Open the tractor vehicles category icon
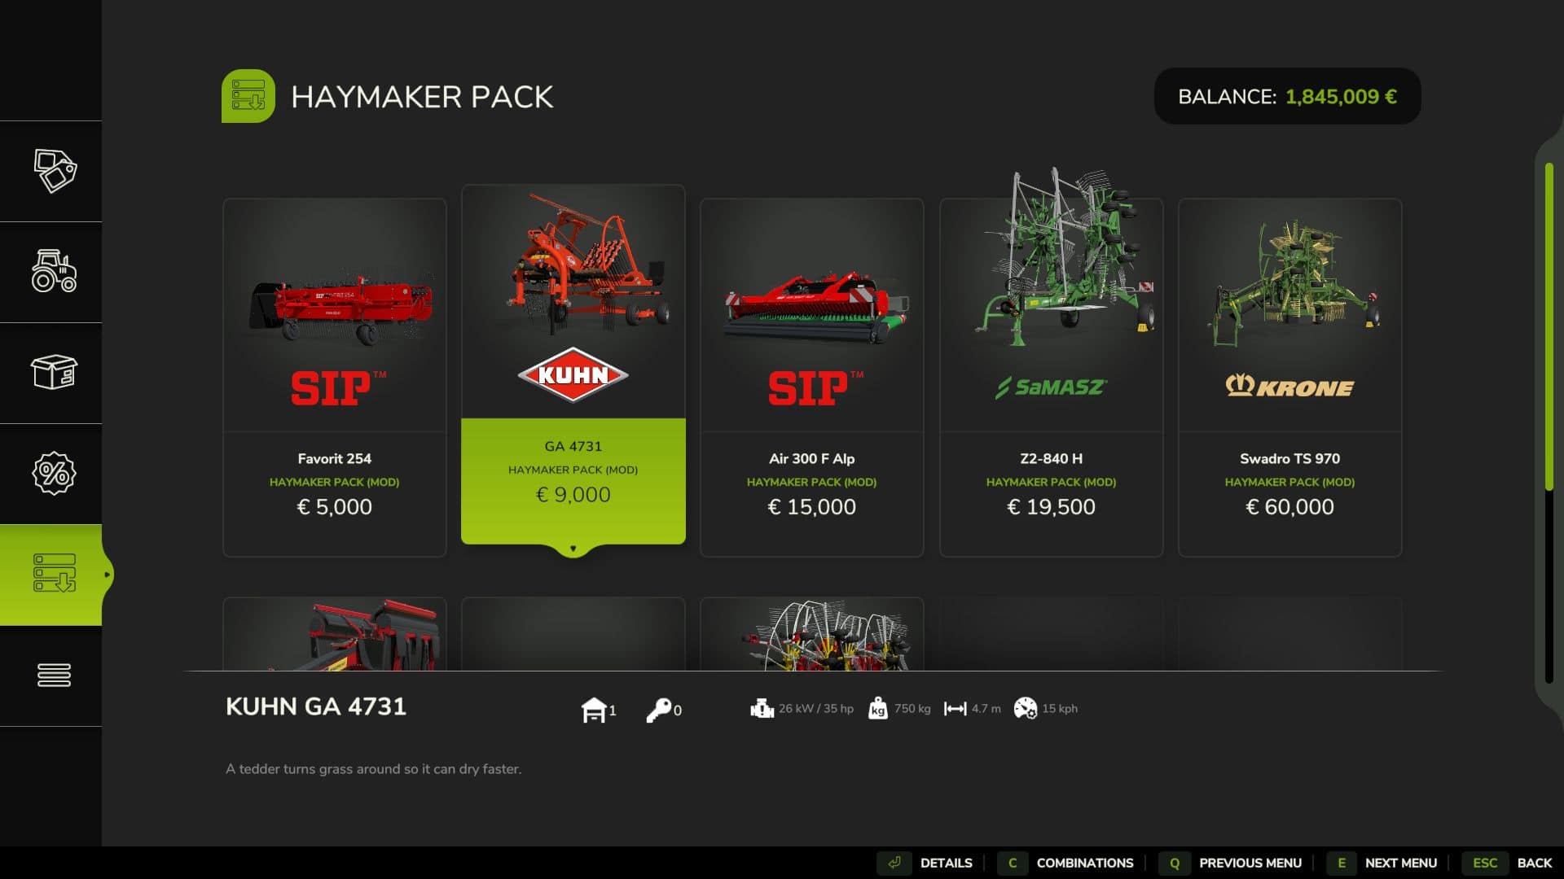 tap(54, 271)
